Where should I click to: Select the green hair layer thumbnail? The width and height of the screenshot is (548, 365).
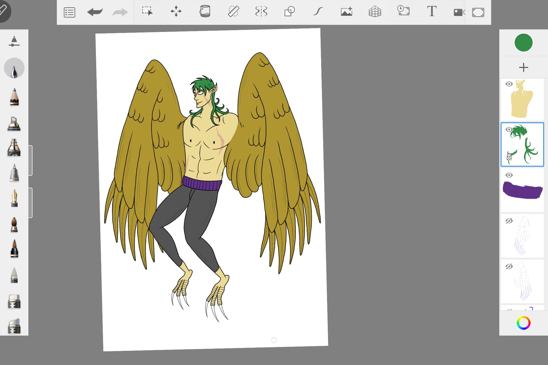522,145
